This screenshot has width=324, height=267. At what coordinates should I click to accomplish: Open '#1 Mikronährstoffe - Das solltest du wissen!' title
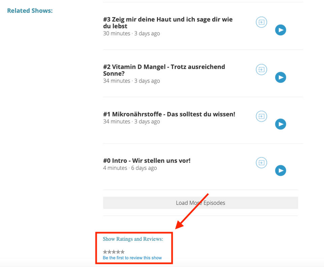coord(169,114)
